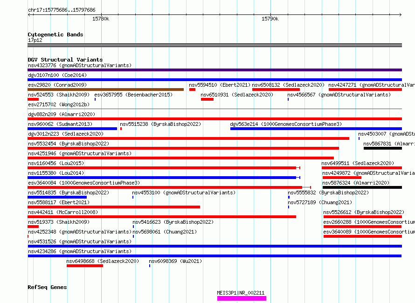Select the red nsv6498668 variant bar

coord(85,266)
